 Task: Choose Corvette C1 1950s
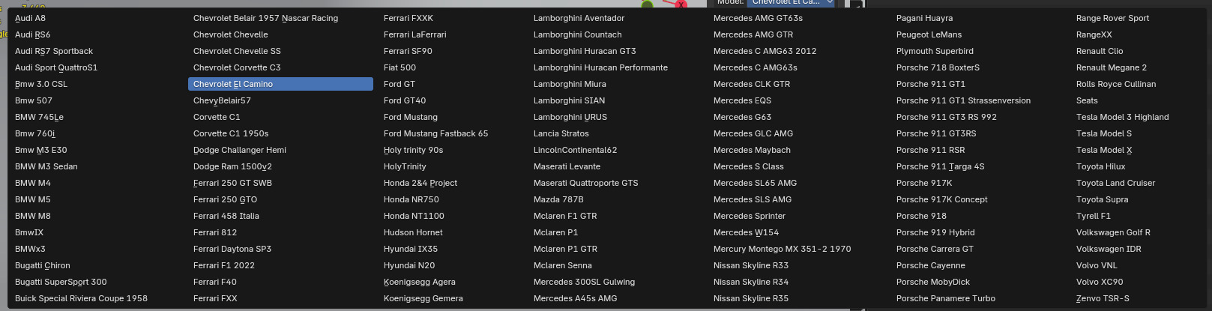pyautogui.click(x=231, y=133)
